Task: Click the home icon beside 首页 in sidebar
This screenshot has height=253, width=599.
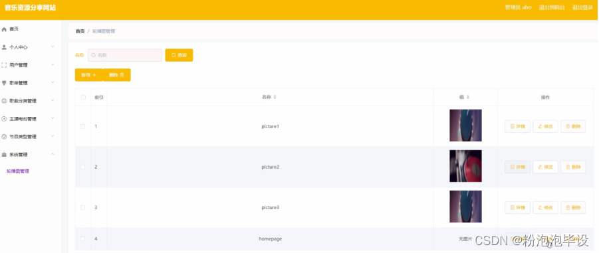Action: click(4, 29)
